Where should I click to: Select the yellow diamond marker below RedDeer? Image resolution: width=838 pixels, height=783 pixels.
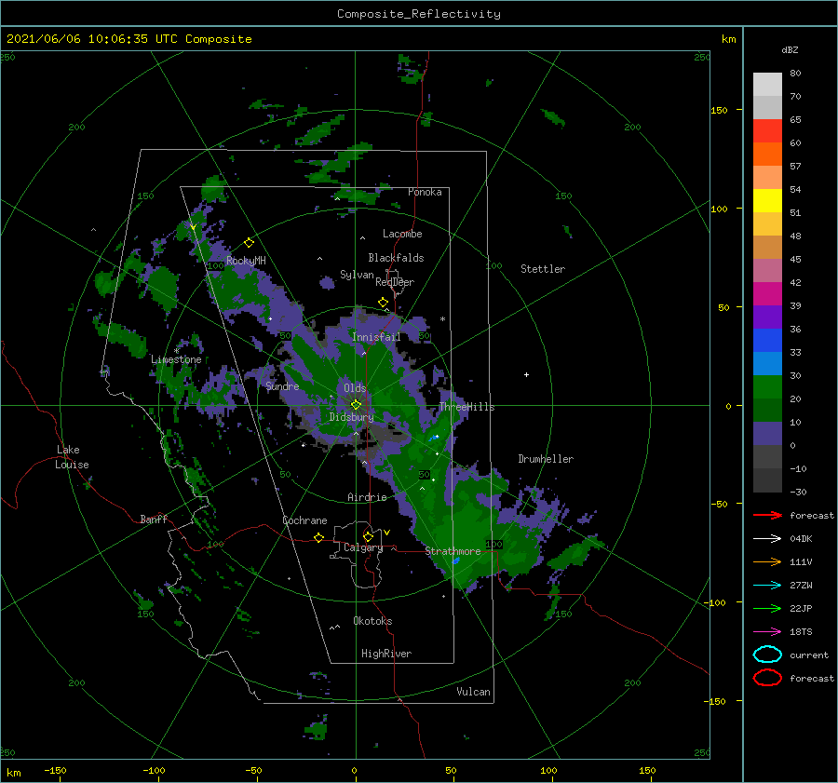click(383, 302)
